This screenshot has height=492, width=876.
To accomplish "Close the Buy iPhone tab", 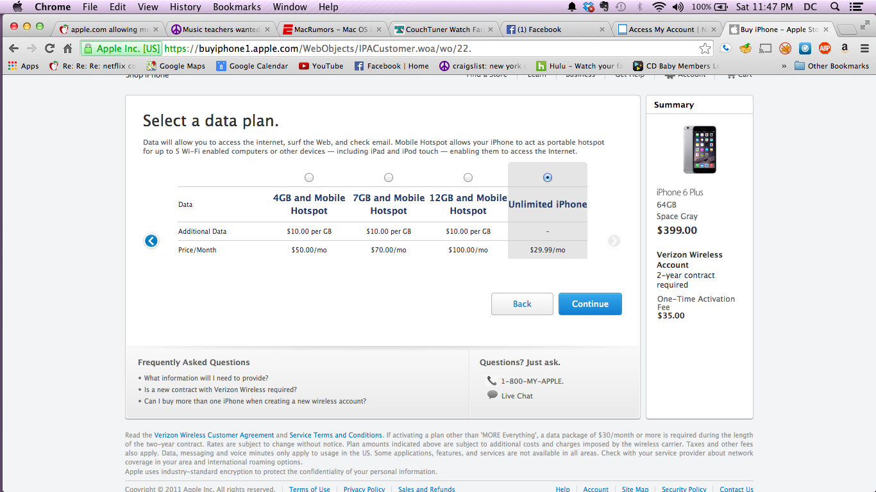I will 825,29.
